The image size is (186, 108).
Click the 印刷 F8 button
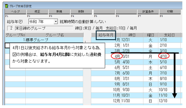pos(170,12)
